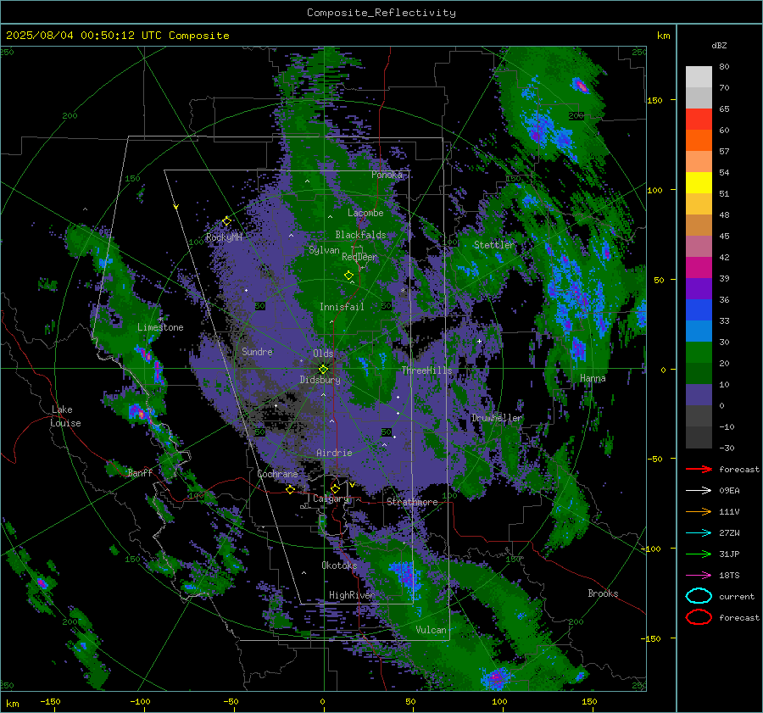Click the Limestone label
This screenshot has height=713, width=763.
click(x=160, y=327)
